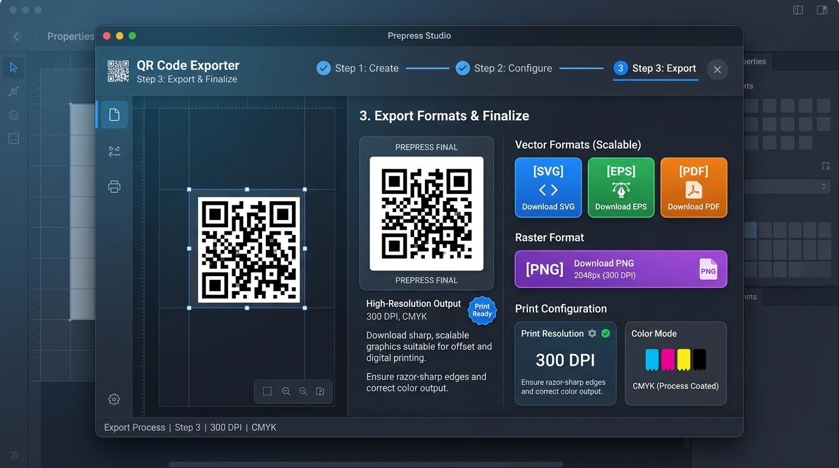Screen dimensions: 839x468
Task: Click the "Vector Formats (Scalable)" heading
Action: [578, 144]
